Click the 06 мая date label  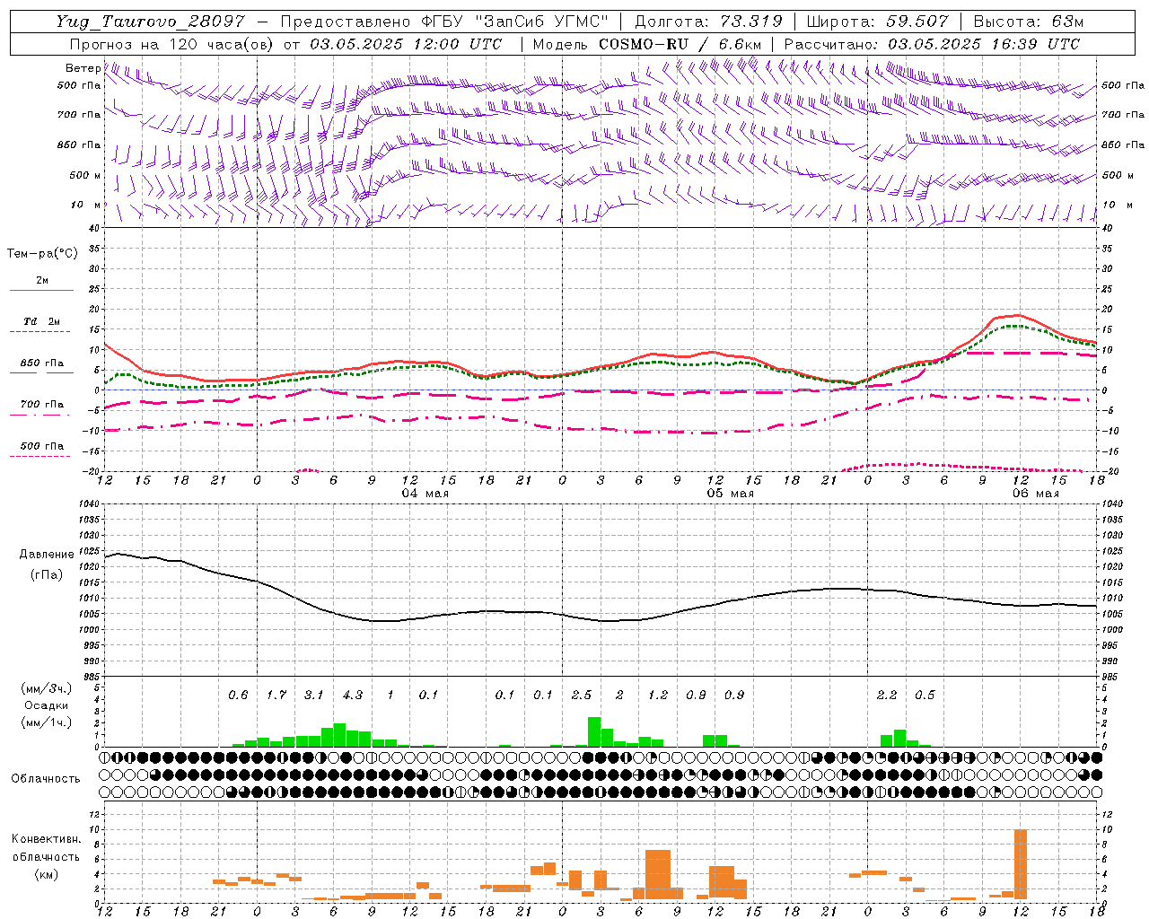(1035, 494)
